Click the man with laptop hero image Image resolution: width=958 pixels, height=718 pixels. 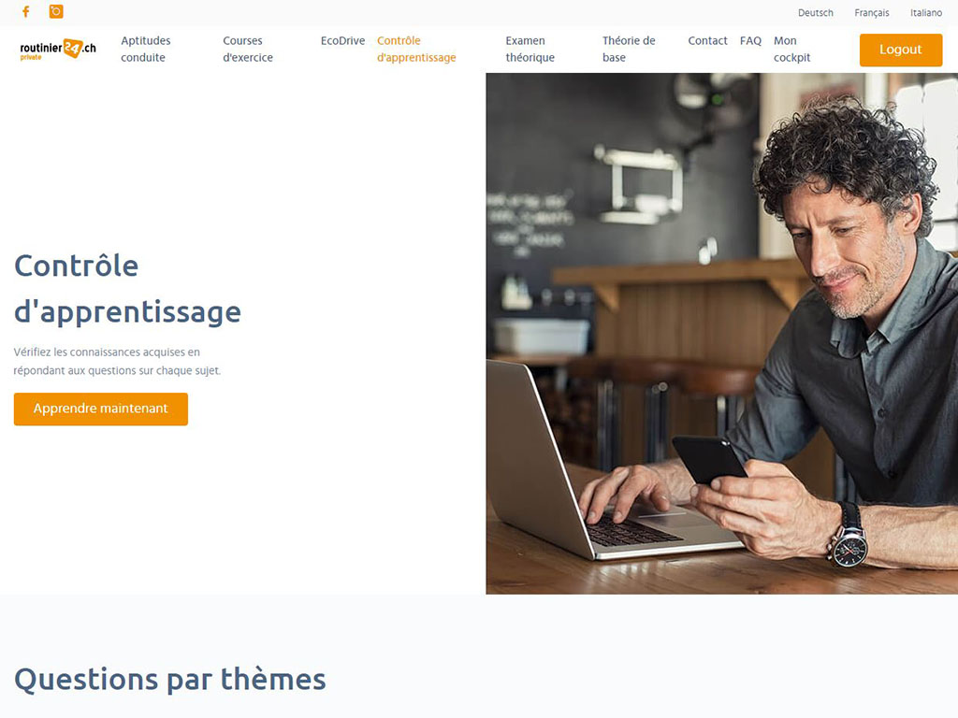click(x=721, y=334)
